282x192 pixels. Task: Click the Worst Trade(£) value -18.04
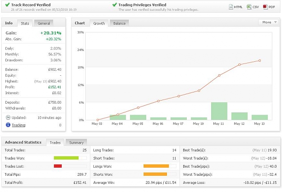[271, 158]
